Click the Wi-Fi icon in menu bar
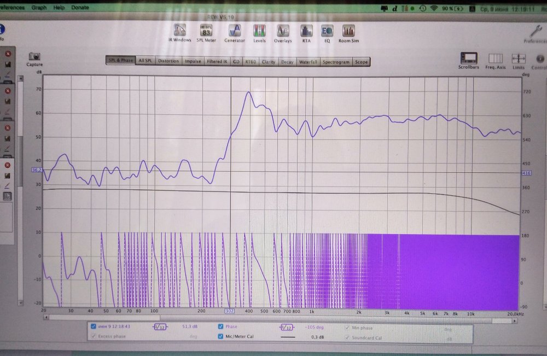 pos(434,8)
